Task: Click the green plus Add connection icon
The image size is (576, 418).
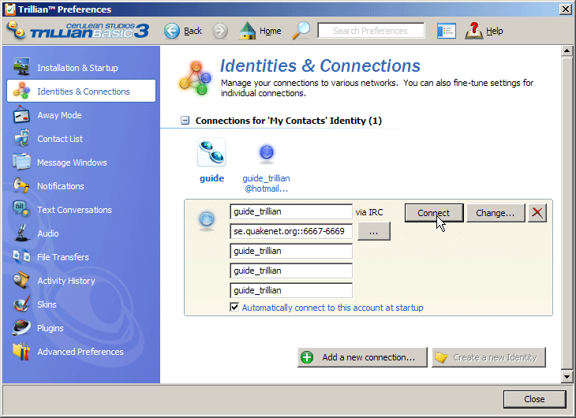Action: [x=307, y=357]
